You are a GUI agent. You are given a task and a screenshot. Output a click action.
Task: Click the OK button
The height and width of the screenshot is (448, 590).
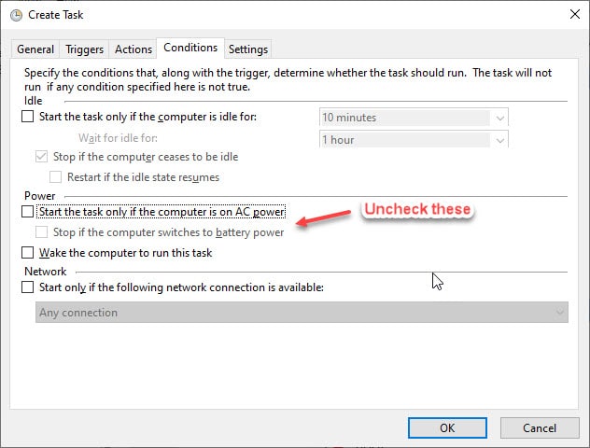pos(447,427)
